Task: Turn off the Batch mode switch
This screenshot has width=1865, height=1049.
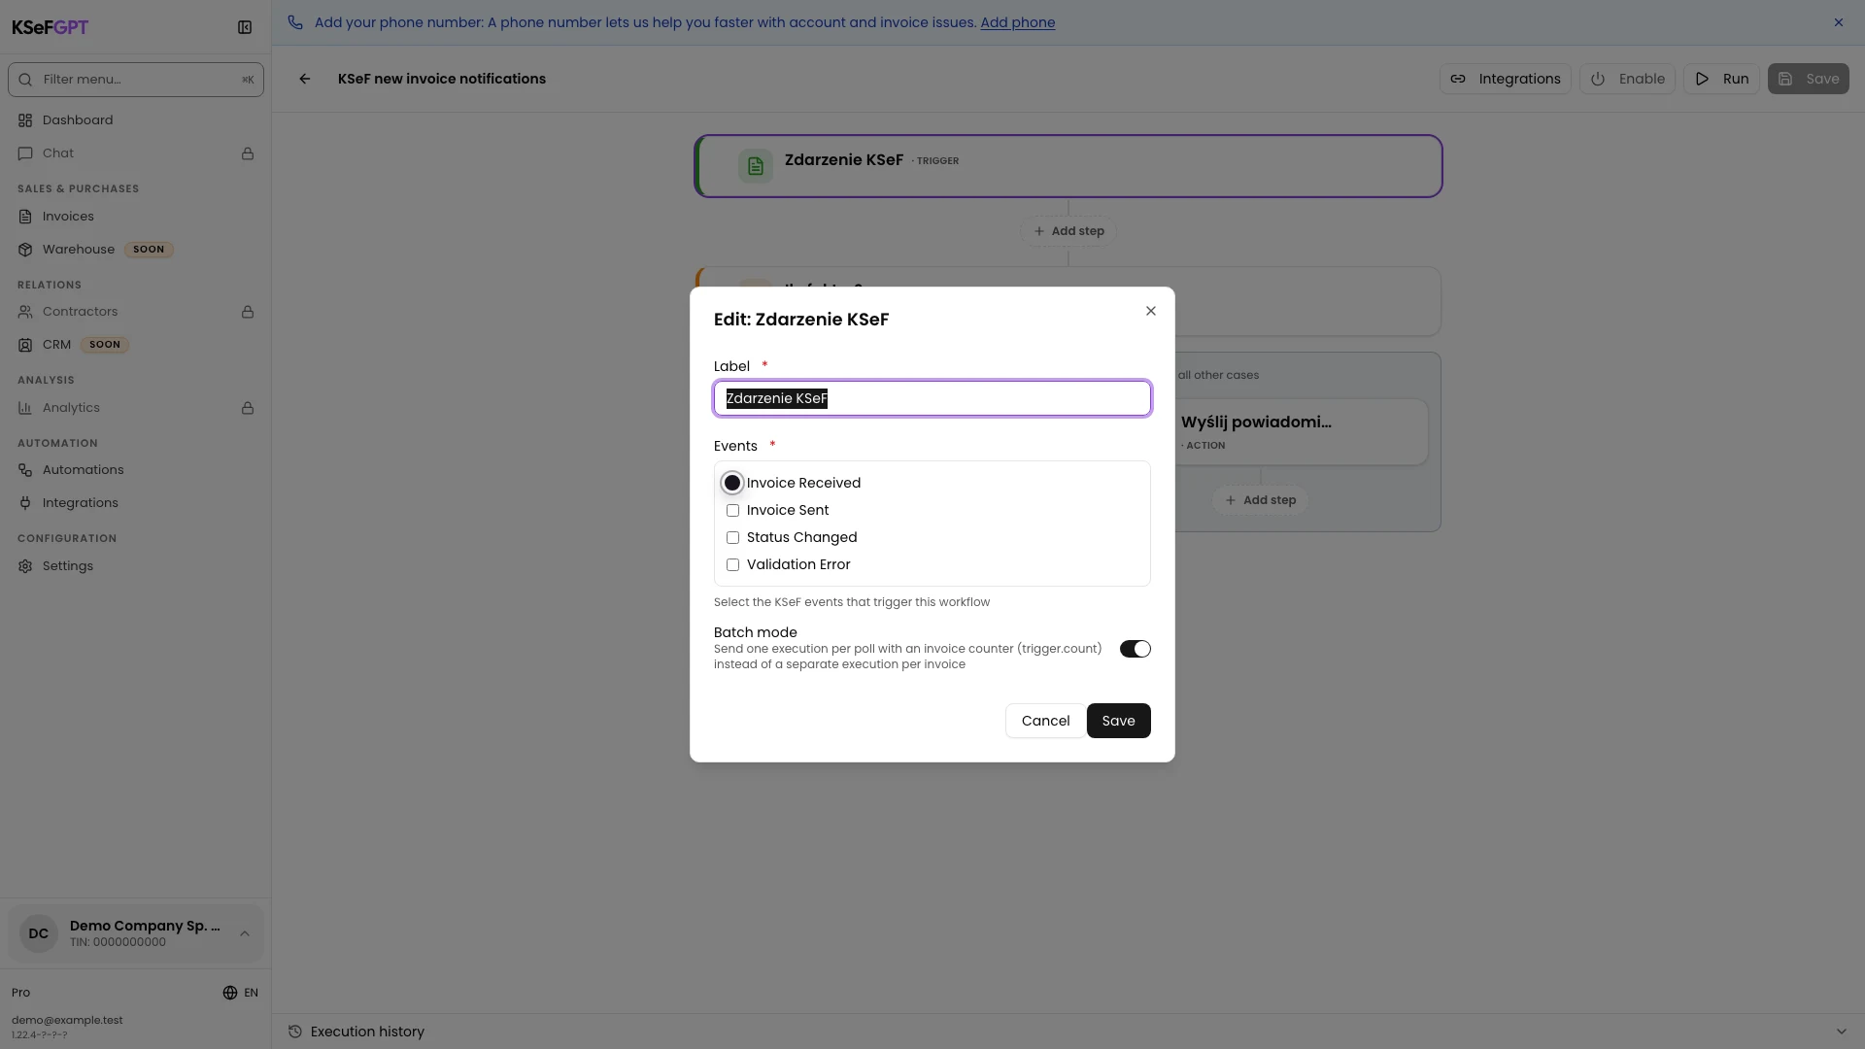Action: (x=1136, y=649)
